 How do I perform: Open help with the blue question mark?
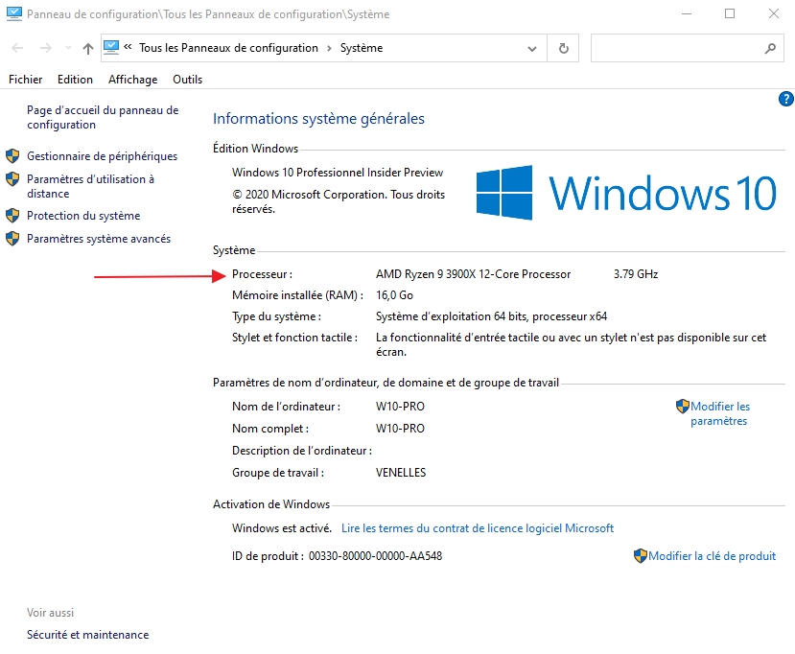coord(785,99)
